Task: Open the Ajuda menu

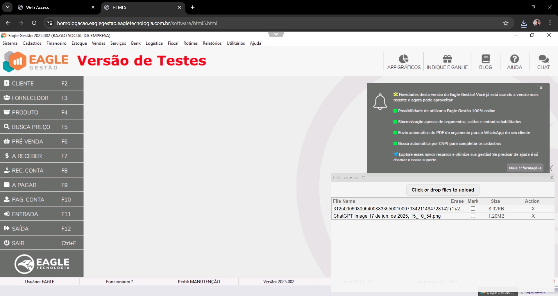Action: [x=255, y=43]
